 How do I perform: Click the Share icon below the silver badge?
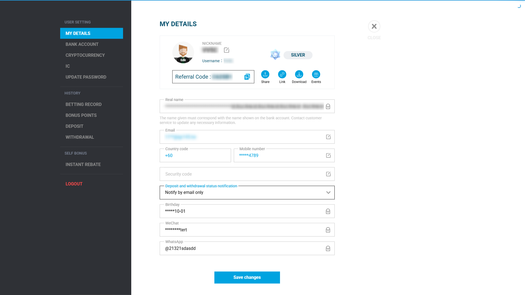265,74
